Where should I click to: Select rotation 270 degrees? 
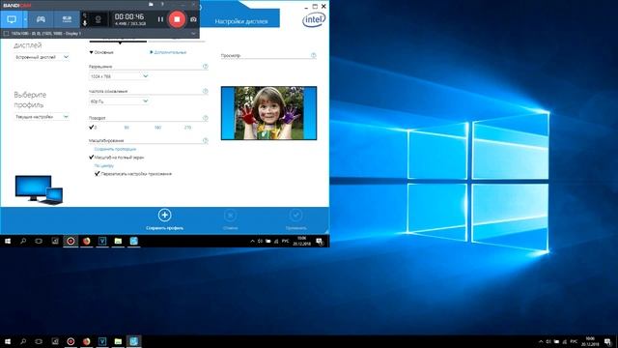tap(187, 128)
